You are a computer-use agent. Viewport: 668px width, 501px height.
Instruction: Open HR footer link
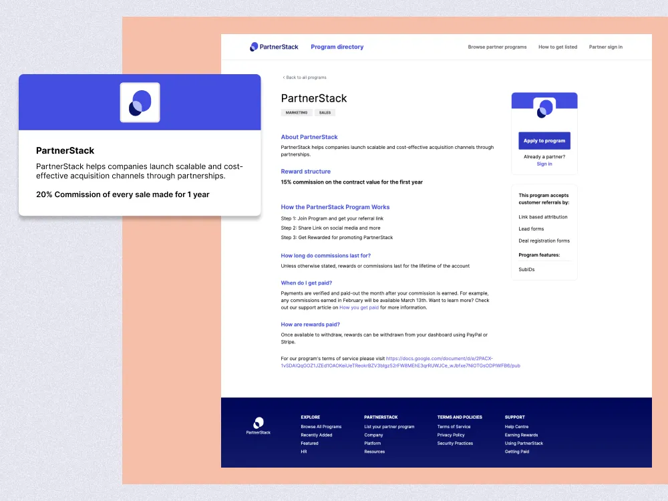click(x=304, y=452)
